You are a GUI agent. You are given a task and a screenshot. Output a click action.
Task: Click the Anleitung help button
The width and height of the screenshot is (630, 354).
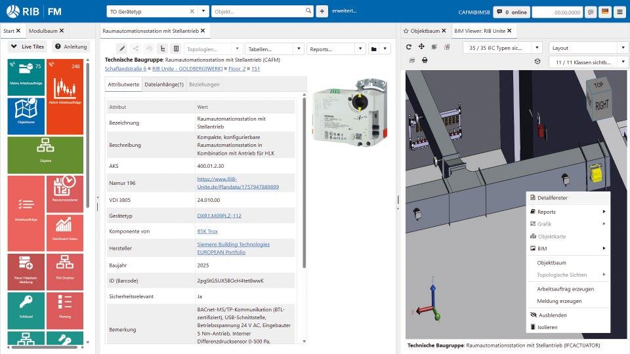pyautogui.click(x=71, y=47)
